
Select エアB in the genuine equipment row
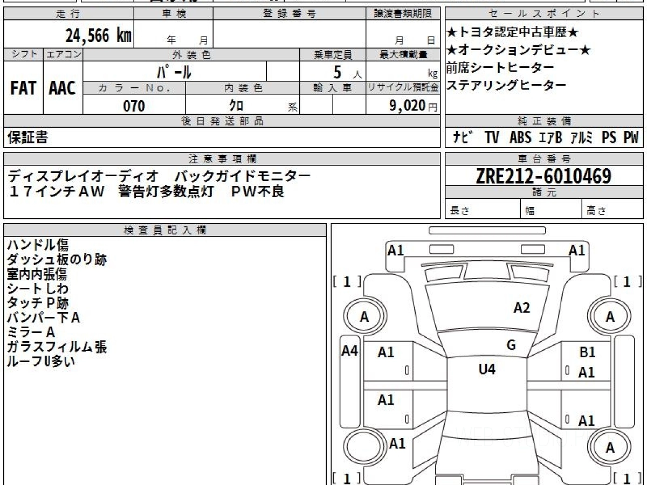pos(550,137)
